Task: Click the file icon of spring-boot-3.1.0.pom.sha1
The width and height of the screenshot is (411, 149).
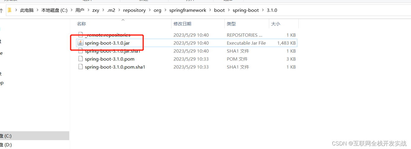Action: click(80, 67)
